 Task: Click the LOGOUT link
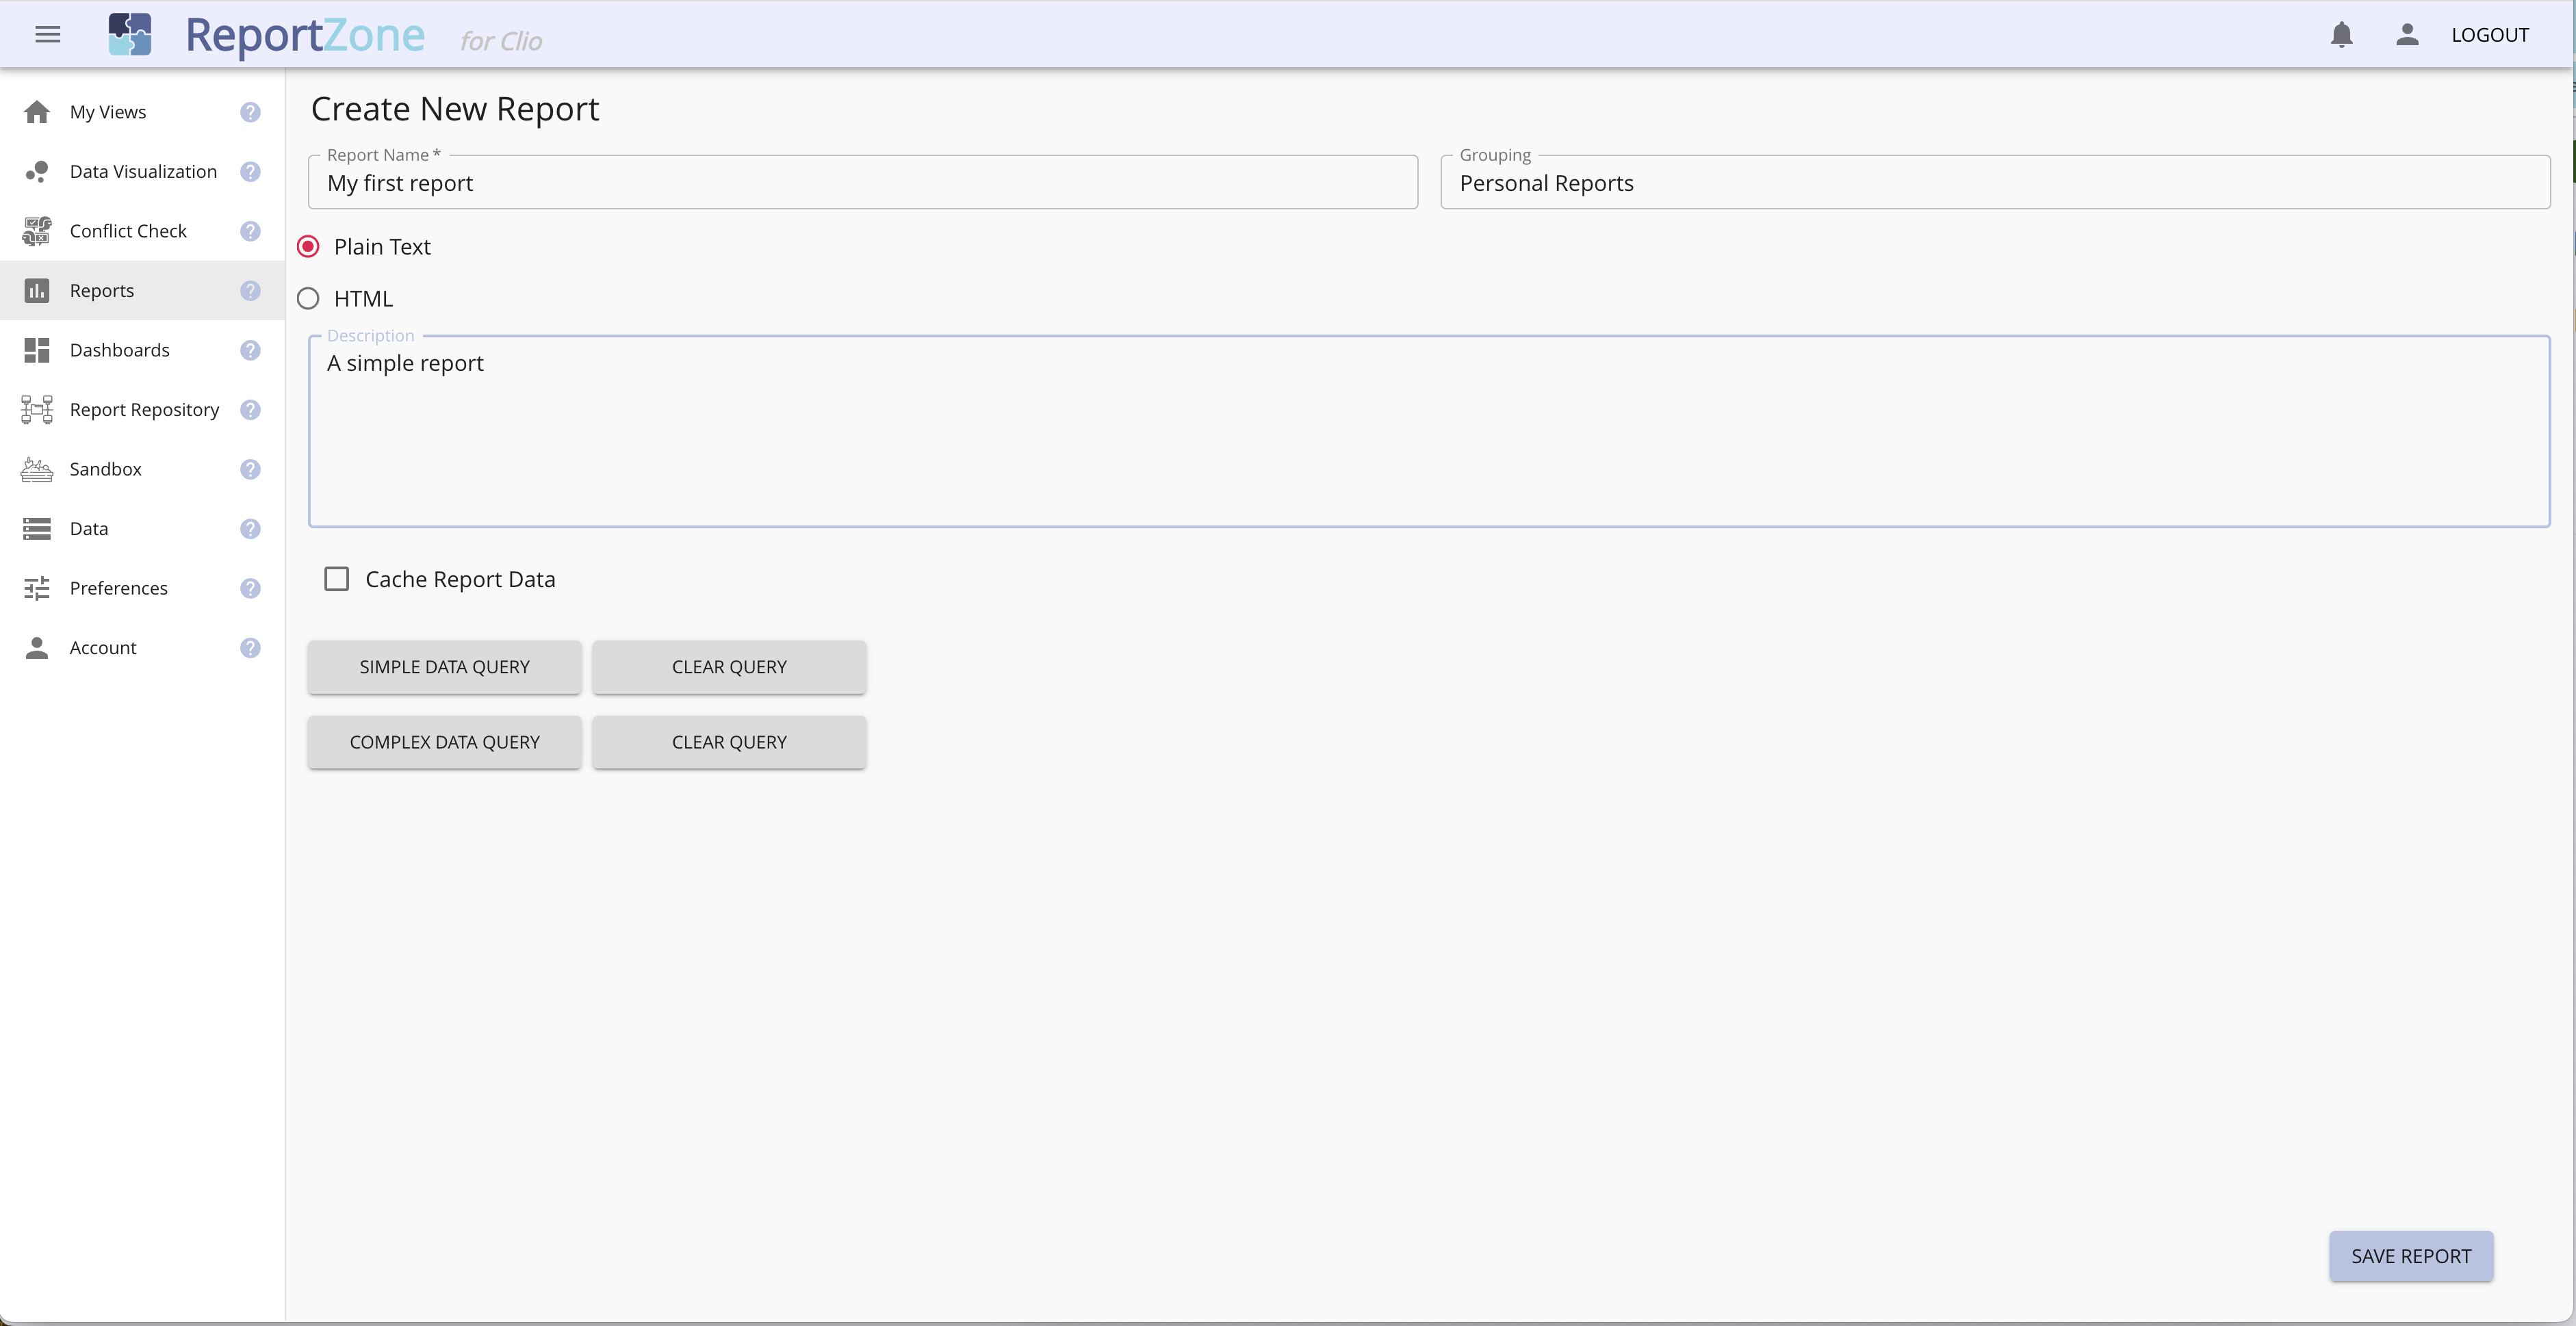tap(2490, 35)
